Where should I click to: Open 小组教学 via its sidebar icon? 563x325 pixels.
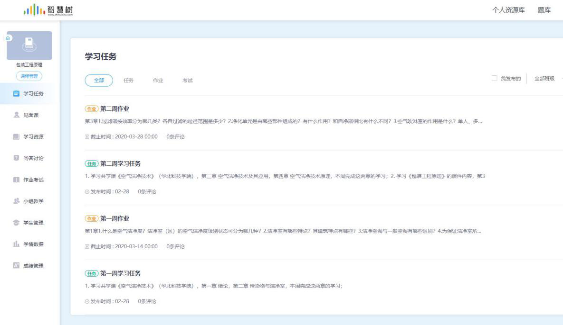coord(16,201)
